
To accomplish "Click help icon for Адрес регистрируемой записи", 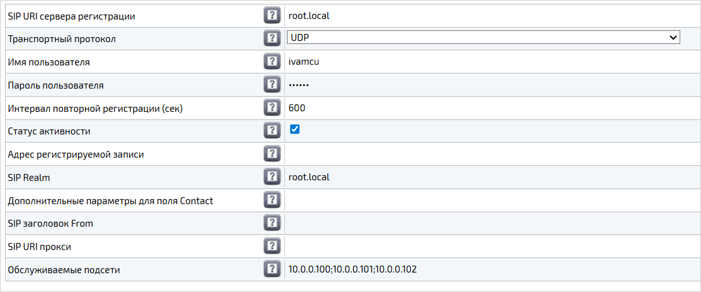I will point(271,154).
